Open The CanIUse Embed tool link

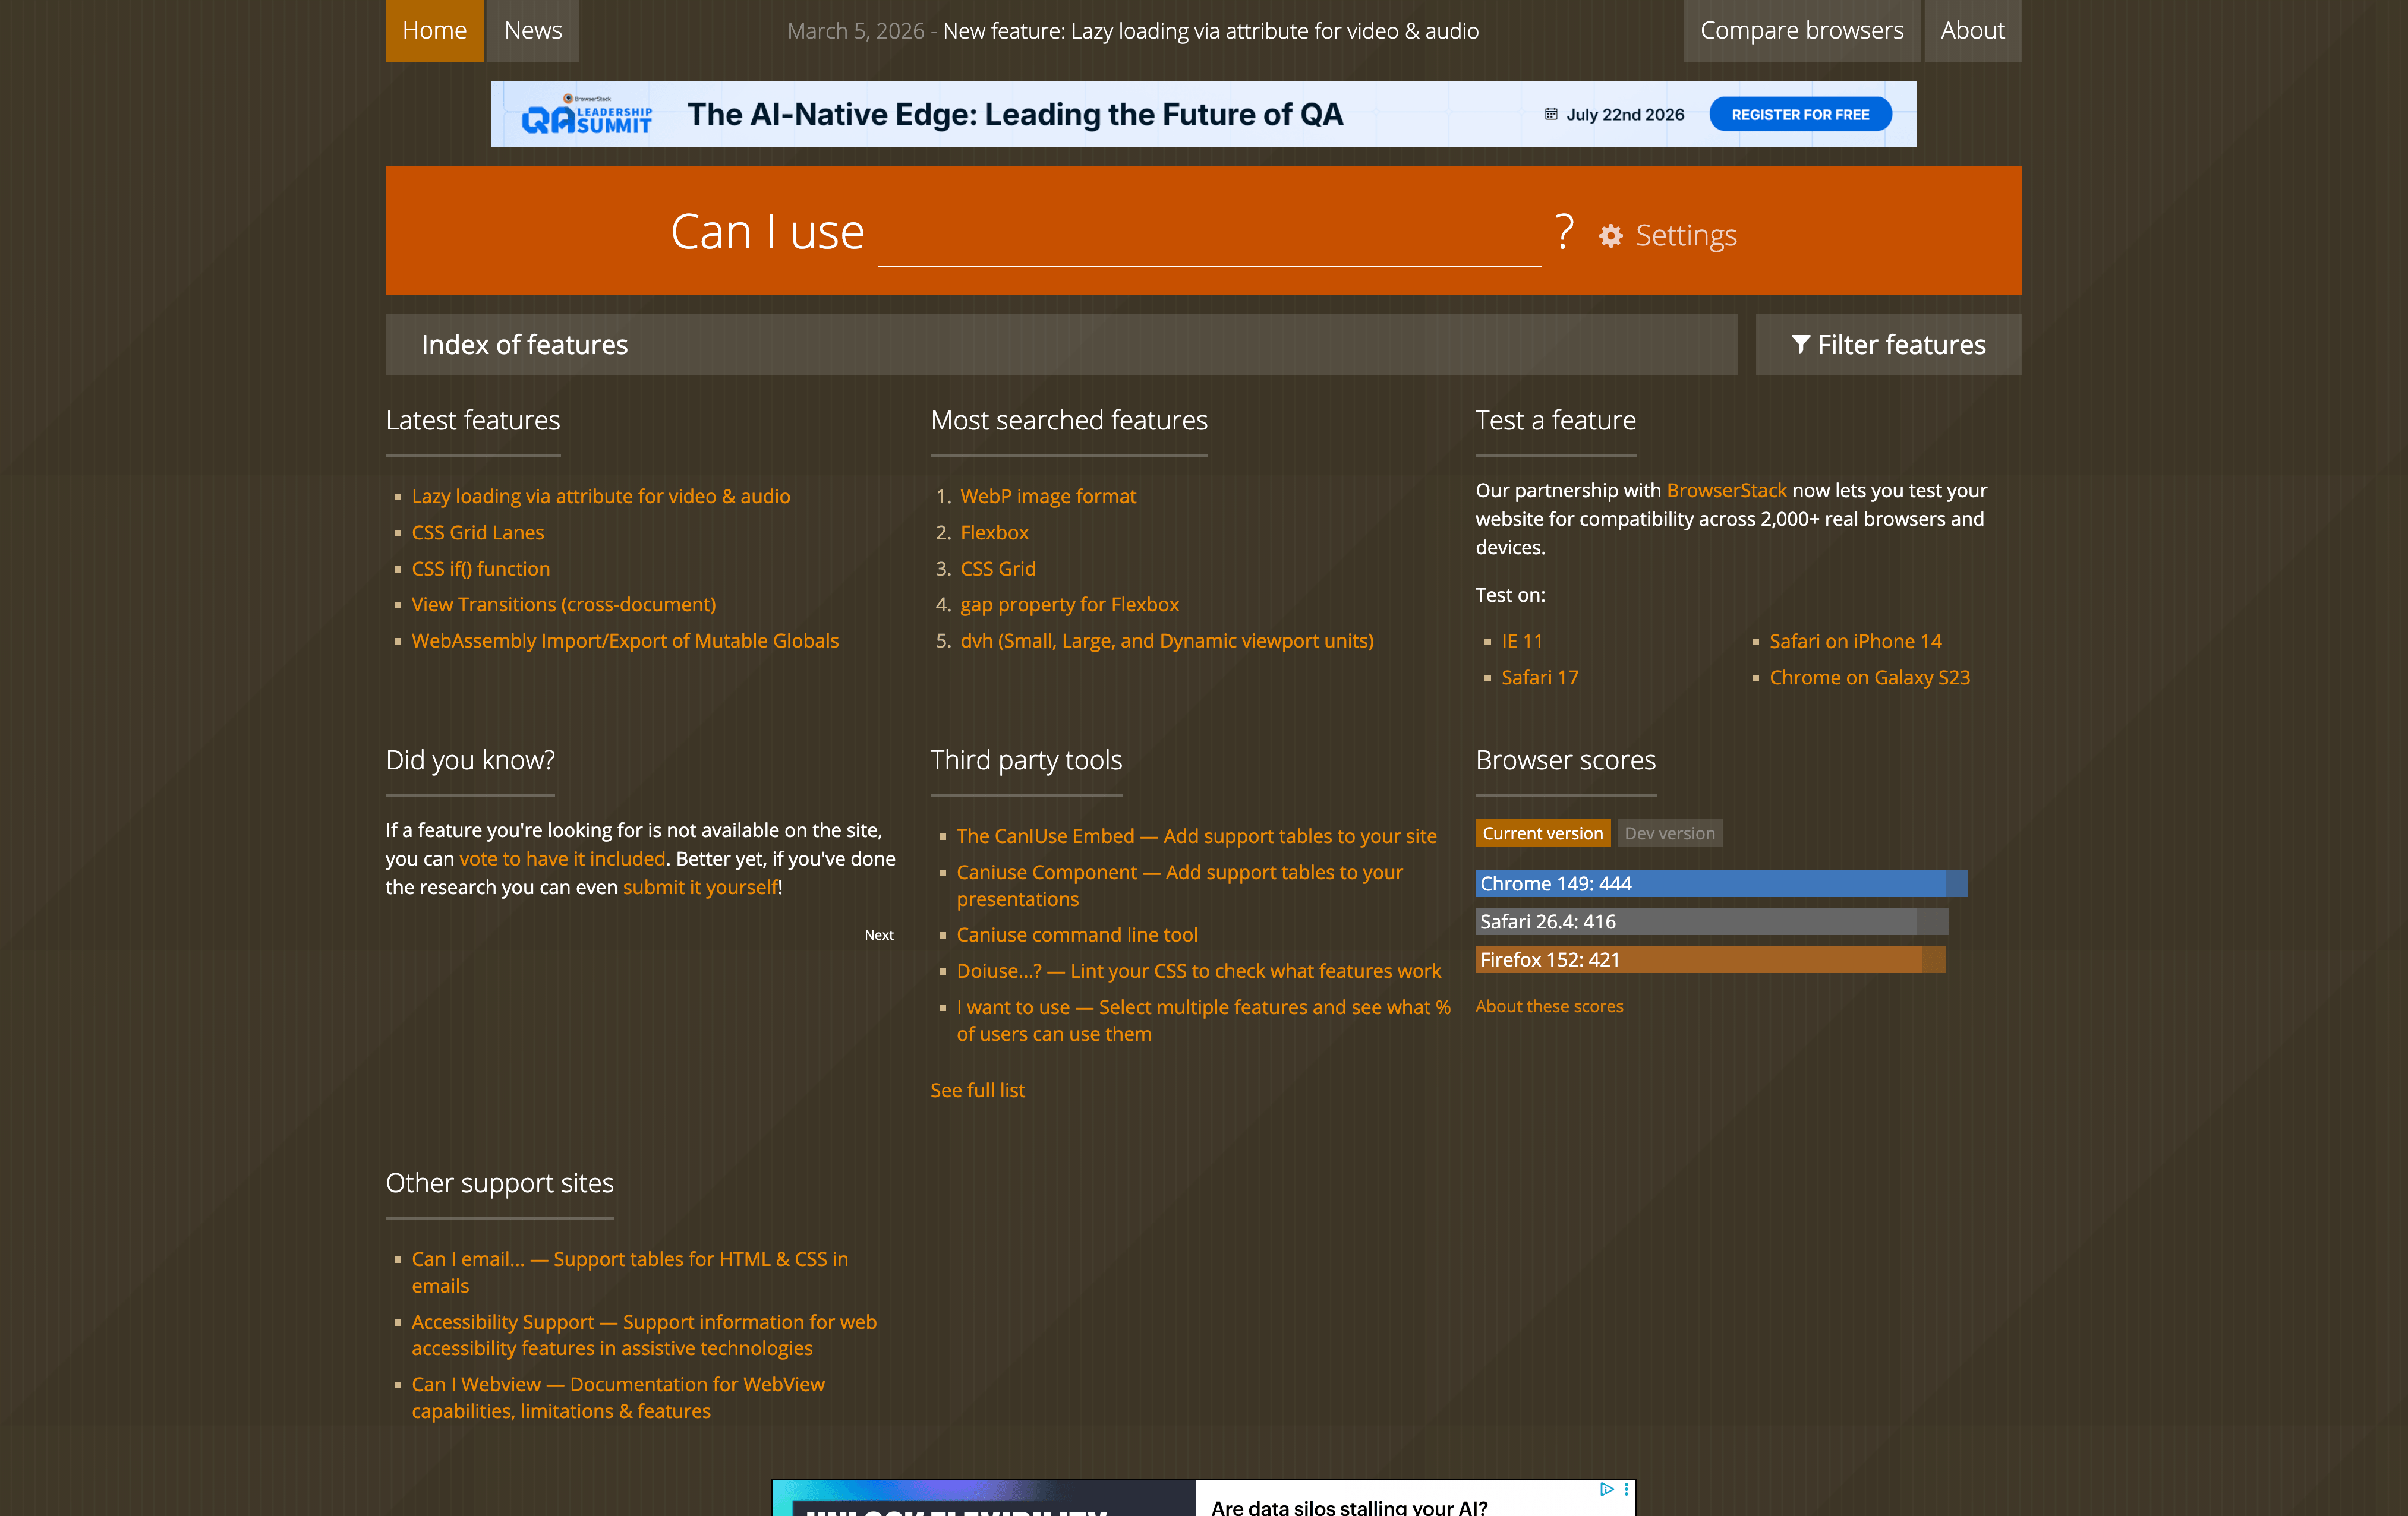pos(1196,836)
